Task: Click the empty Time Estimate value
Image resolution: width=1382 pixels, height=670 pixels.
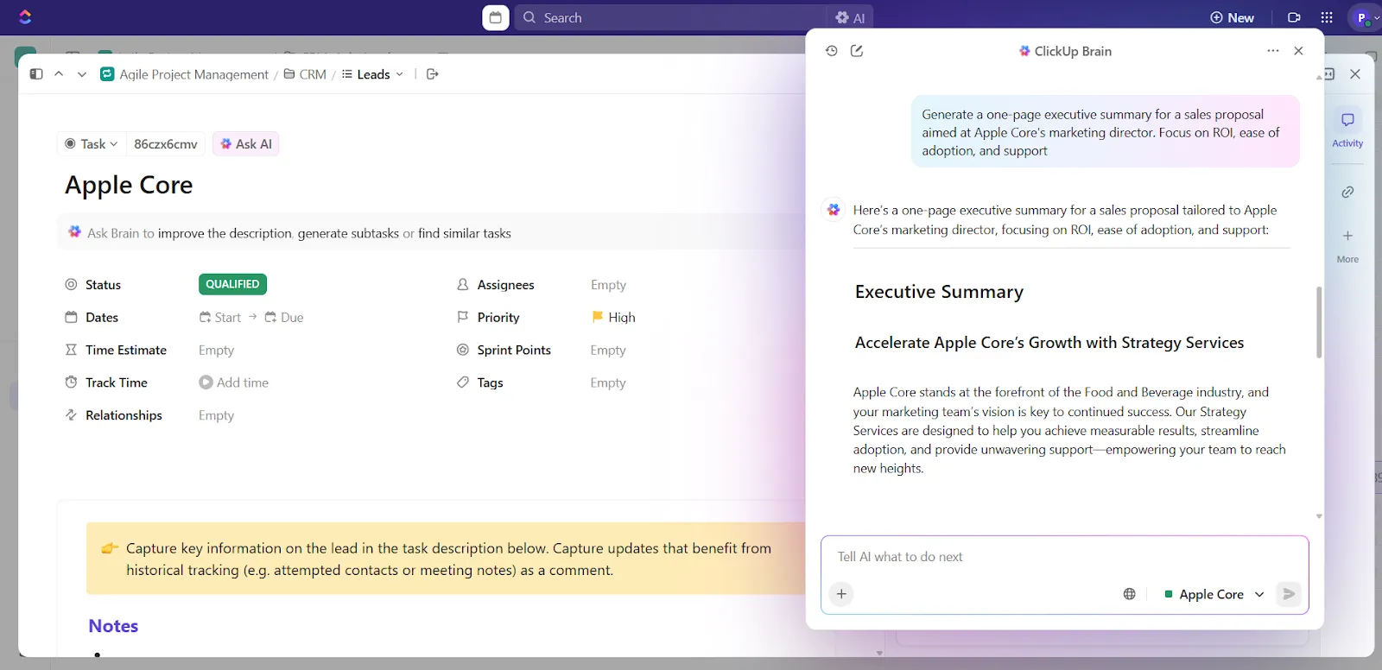Action: click(216, 351)
